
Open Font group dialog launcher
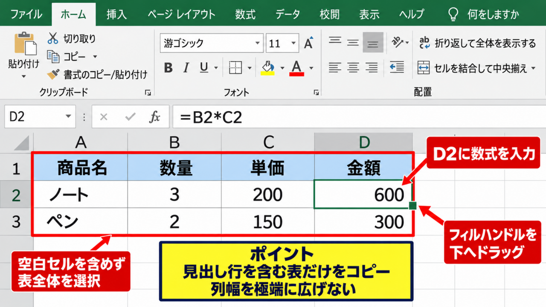click(x=317, y=93)
